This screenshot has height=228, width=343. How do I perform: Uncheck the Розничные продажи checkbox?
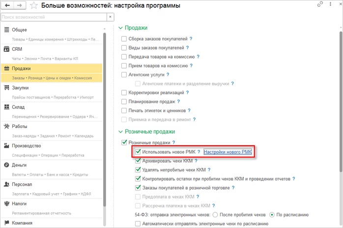124,142
